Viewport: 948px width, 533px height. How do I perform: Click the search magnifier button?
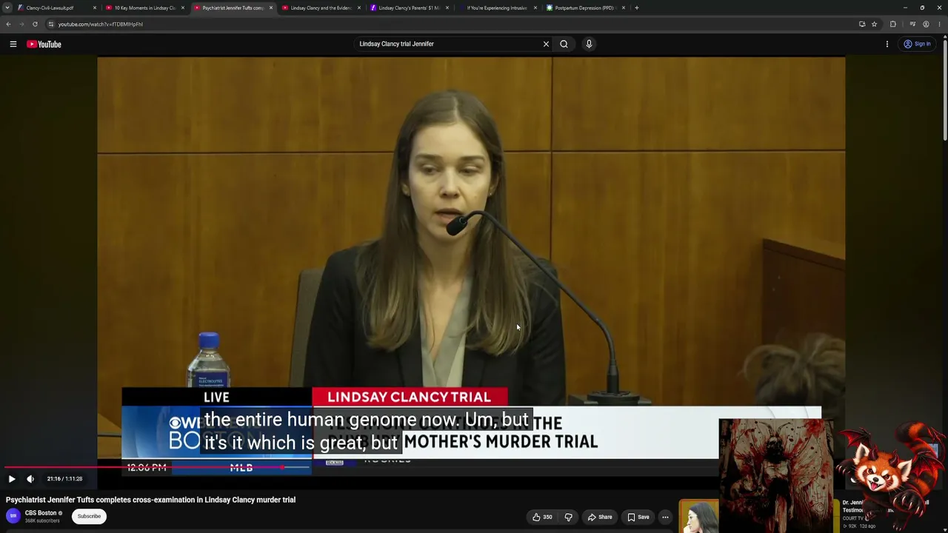564,44
